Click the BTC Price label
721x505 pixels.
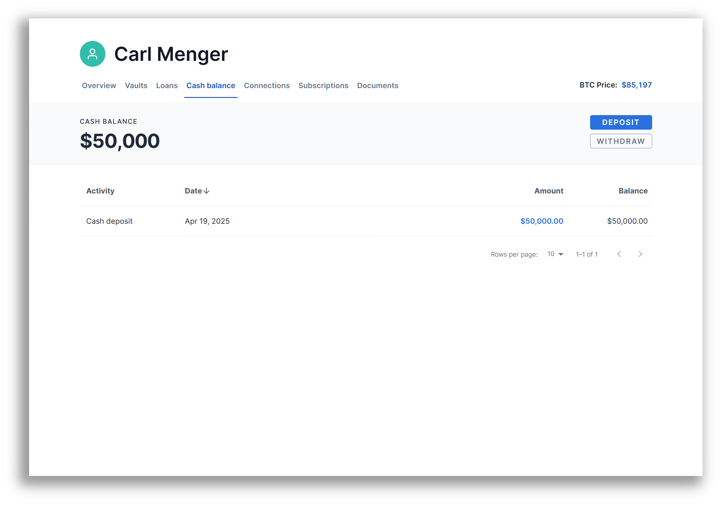pyautogui.click(x=598, y=85)
